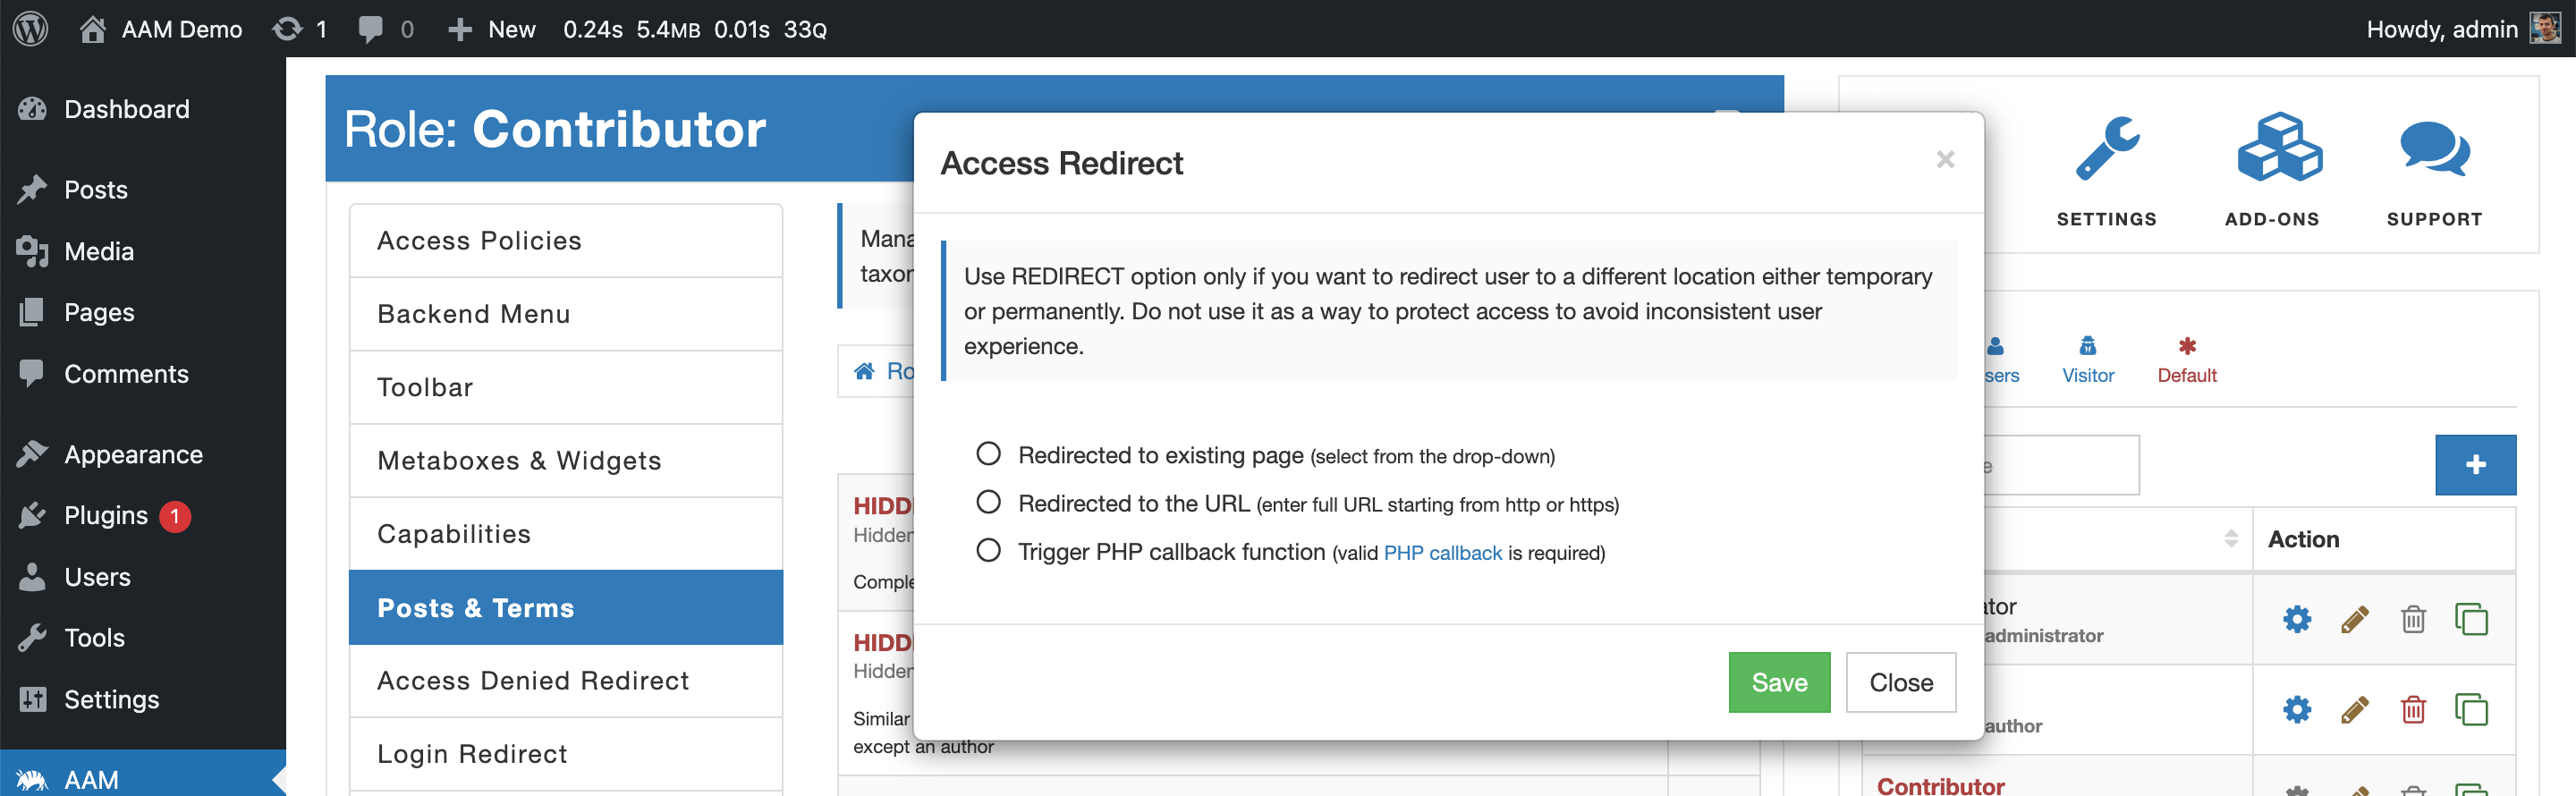Open Pages in the admin sidebar
The width and height of the screenshot is (2576, 796).
click(143, 312)
